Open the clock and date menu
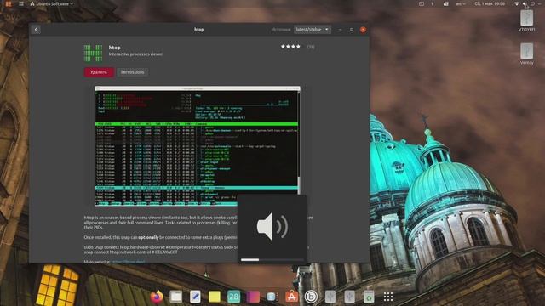The image size is (545, 306). [490, 3]
